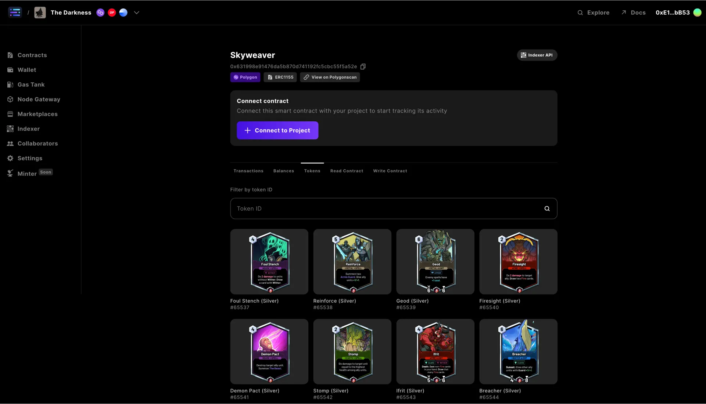This screenshot has height=404, width=706.
Task: Select the Transactions tab
Action: 248,171
